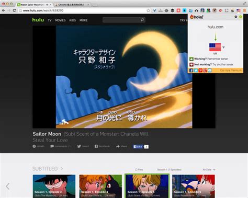Go forward using the browser forward arrow
Screen dimensions: 248x198
[x=9, y=10]
